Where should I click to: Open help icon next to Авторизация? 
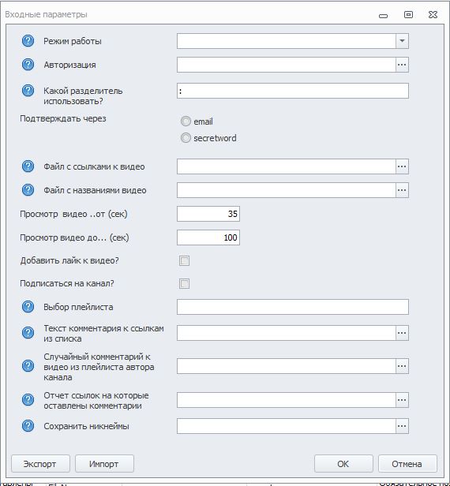click(x=28, y=65)
